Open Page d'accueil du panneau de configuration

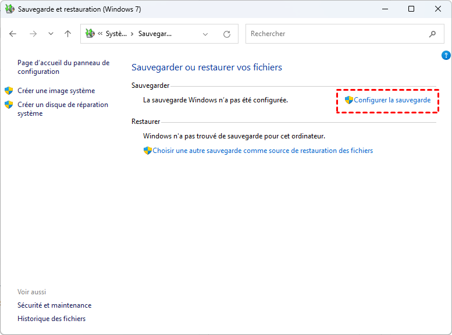[x=63, y=67]
